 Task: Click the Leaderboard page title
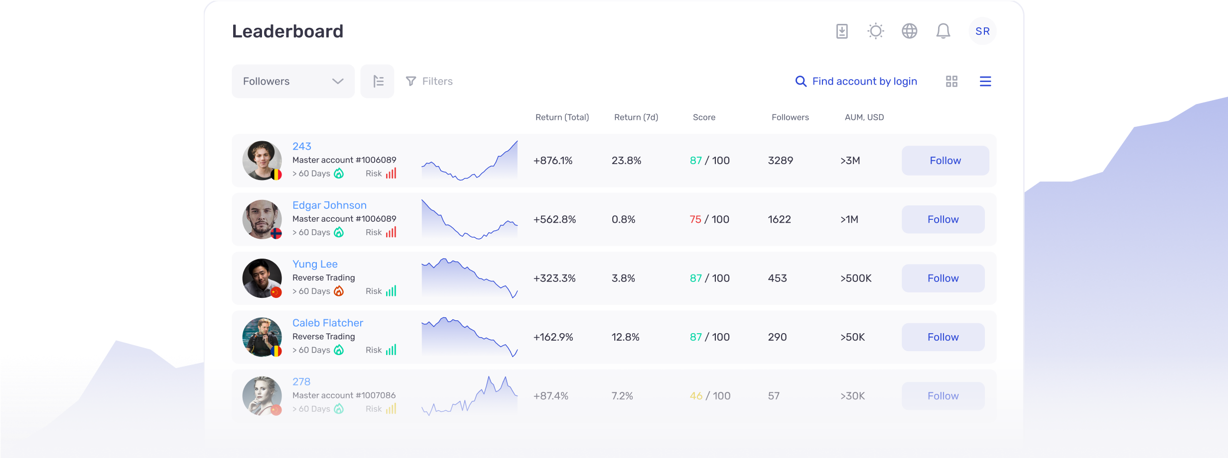287,31
